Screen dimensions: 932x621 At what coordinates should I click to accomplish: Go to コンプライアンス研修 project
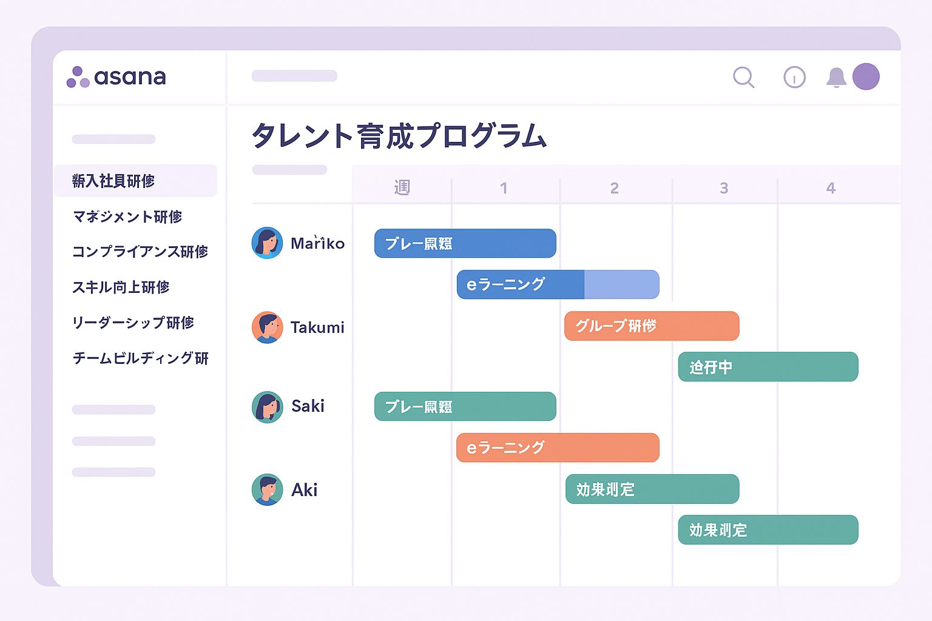140,252
